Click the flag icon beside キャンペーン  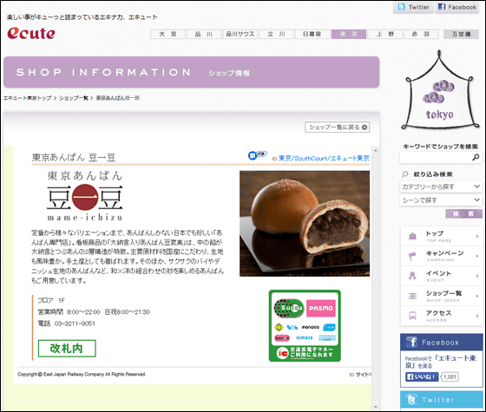pos(412,256)
